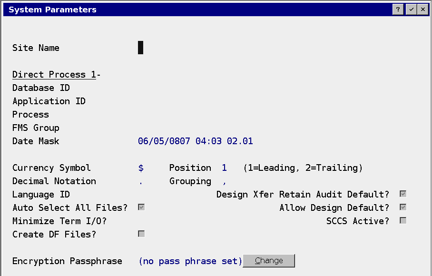Enable the SCCS Active checkbox
Viewport: 432px width, 276px height.
(403, 221)
